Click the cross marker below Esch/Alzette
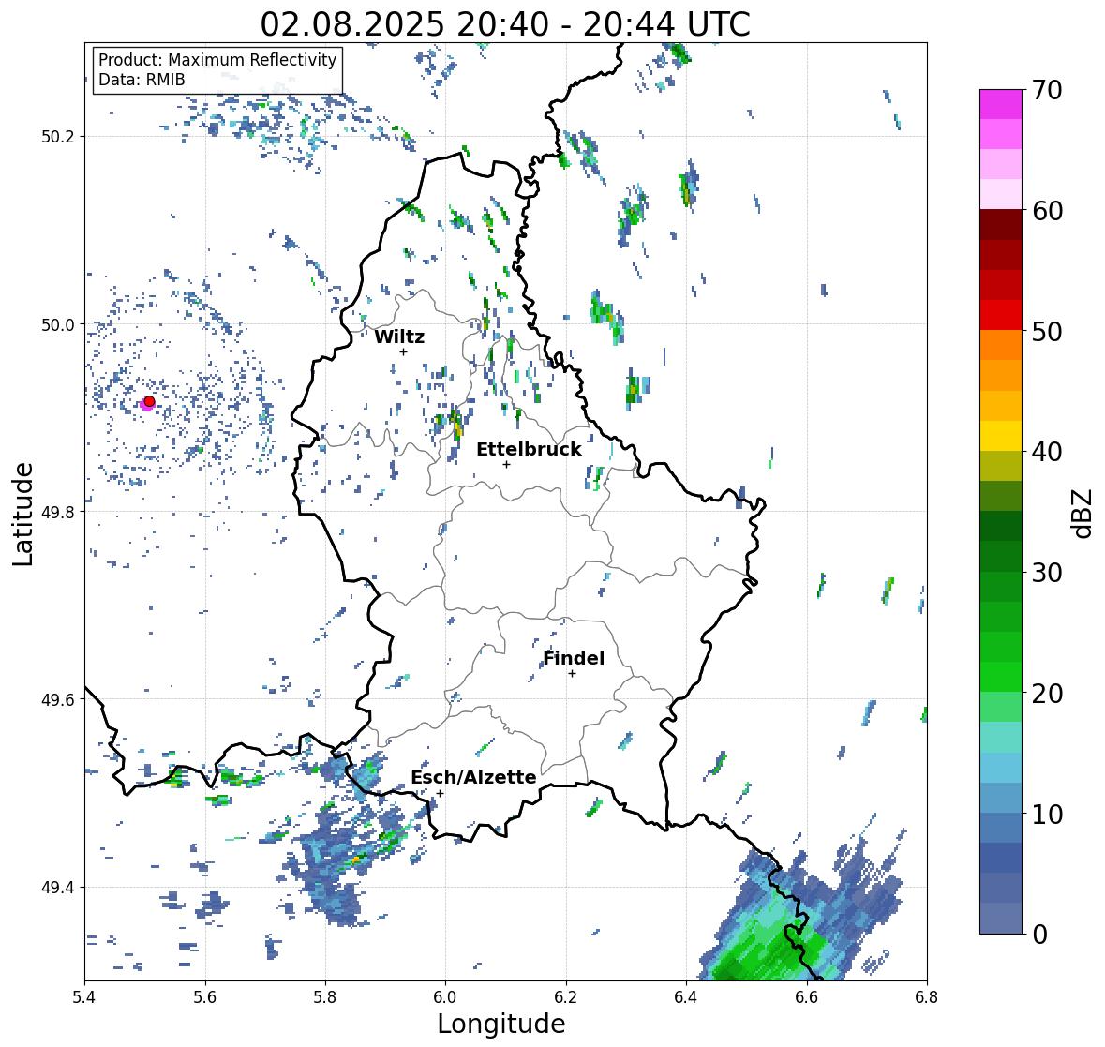This screenshot has width=1105, height=1047. pos(440,793)
